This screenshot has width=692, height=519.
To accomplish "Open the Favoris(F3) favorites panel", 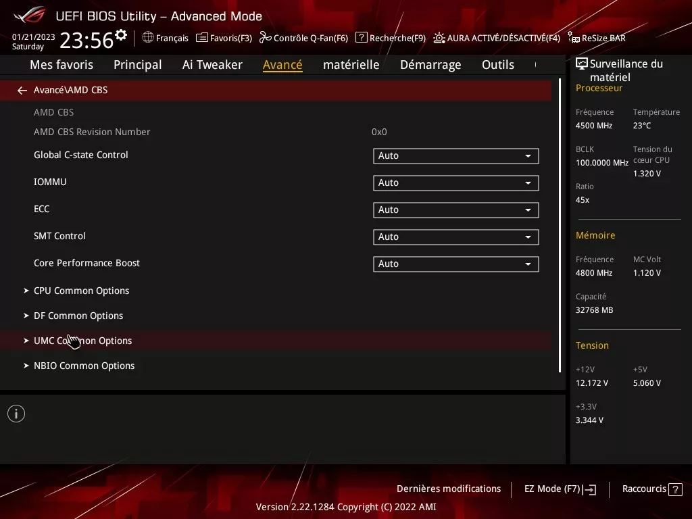I will coord(224,38).
